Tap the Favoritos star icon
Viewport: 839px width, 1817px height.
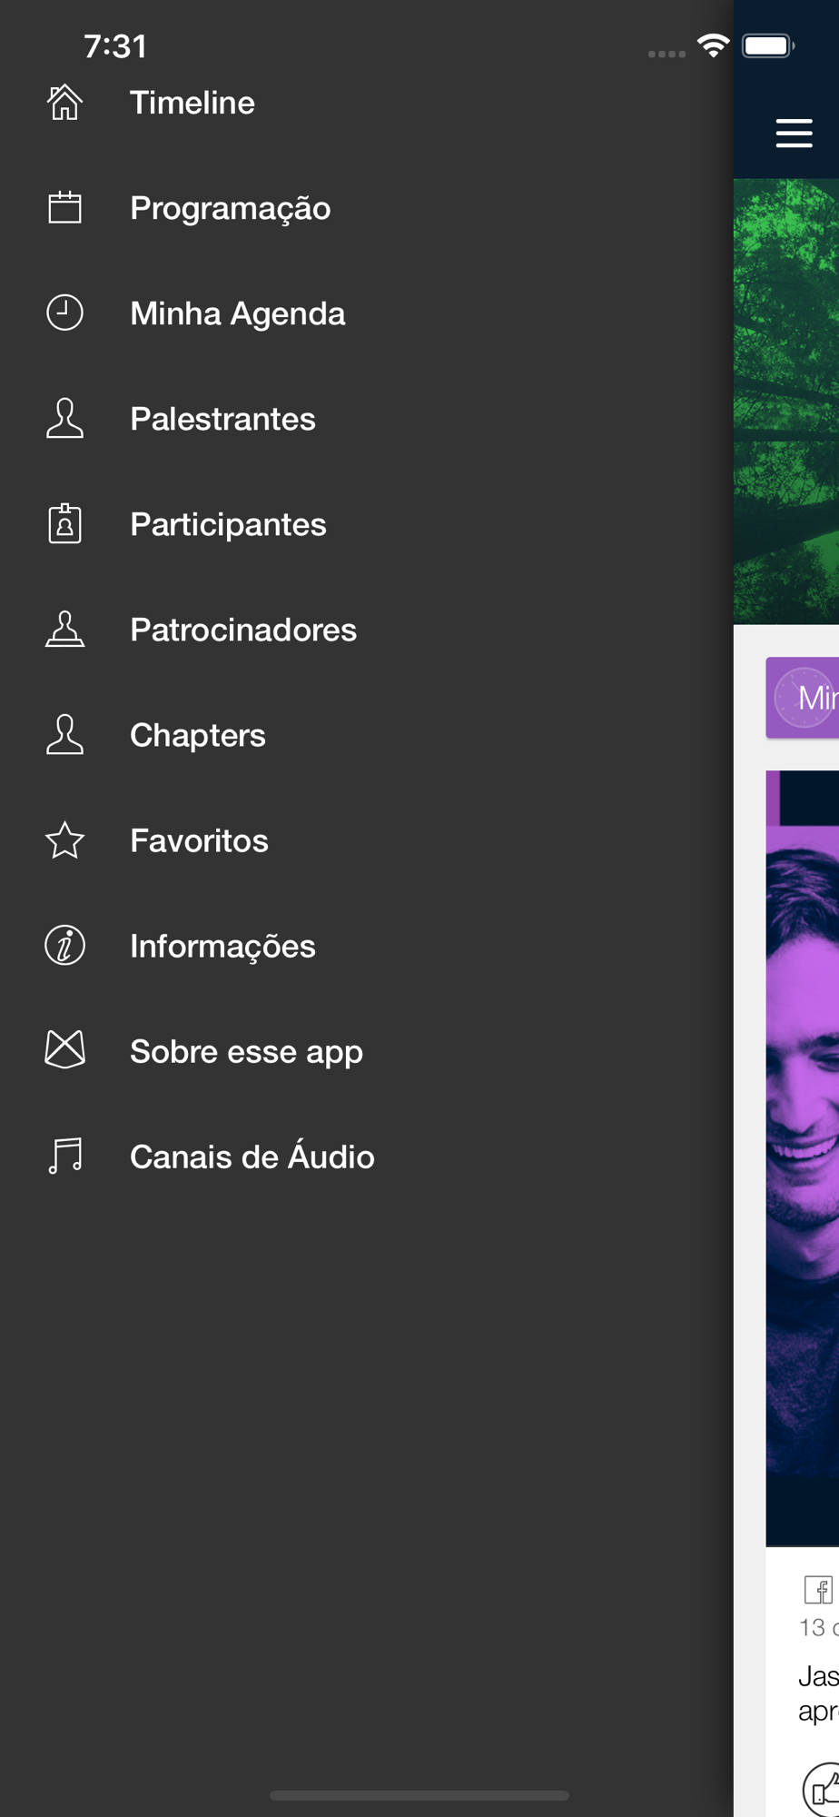tap(64, 840)
